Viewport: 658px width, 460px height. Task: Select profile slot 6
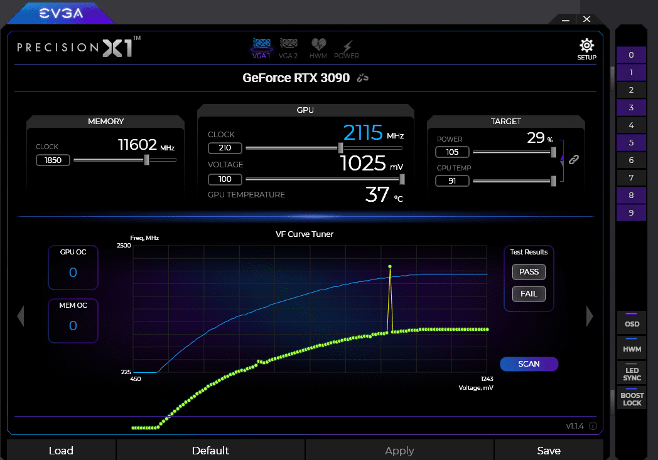(x=631, y=160)
